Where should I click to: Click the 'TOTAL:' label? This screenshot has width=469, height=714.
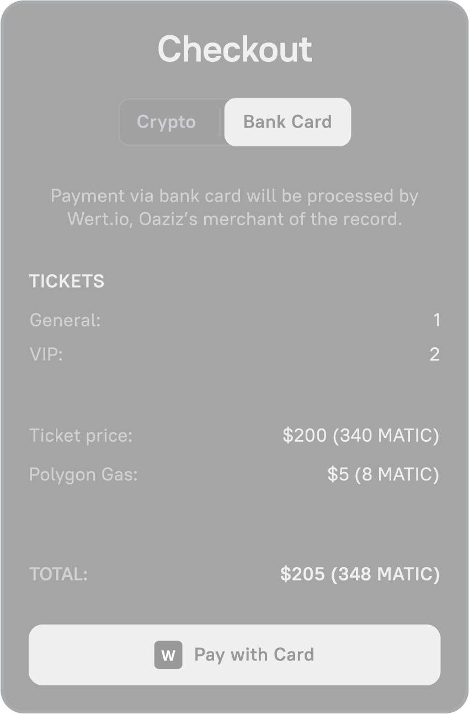[58, 574]
